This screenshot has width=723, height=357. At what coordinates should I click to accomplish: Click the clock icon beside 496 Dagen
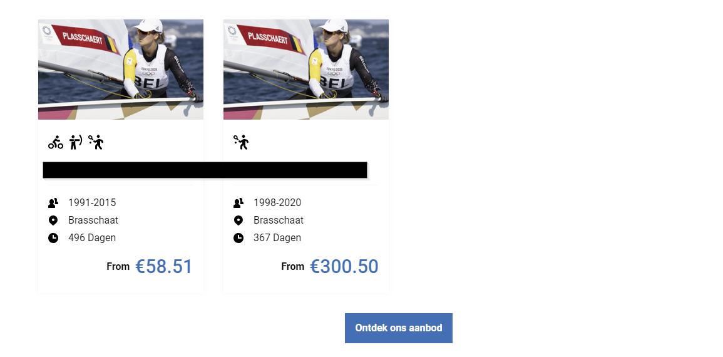[x=53, y=238]
